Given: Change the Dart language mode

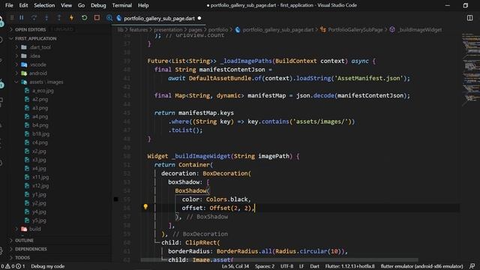Looking at the screenshot, I should coord(314,266).
